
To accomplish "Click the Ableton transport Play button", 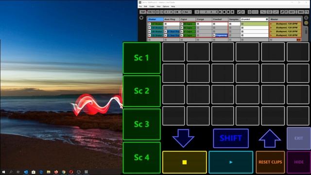I will (x=220, y=12).
